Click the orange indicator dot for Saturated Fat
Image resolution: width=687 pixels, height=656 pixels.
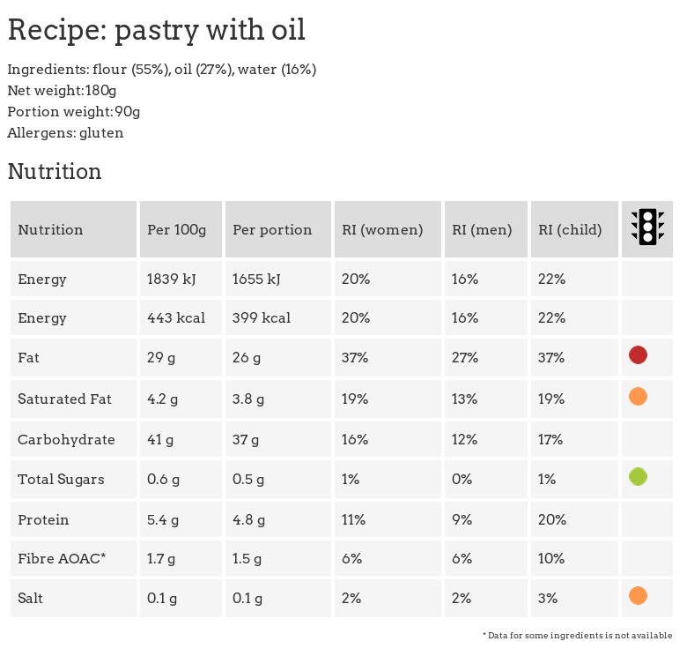638,397
